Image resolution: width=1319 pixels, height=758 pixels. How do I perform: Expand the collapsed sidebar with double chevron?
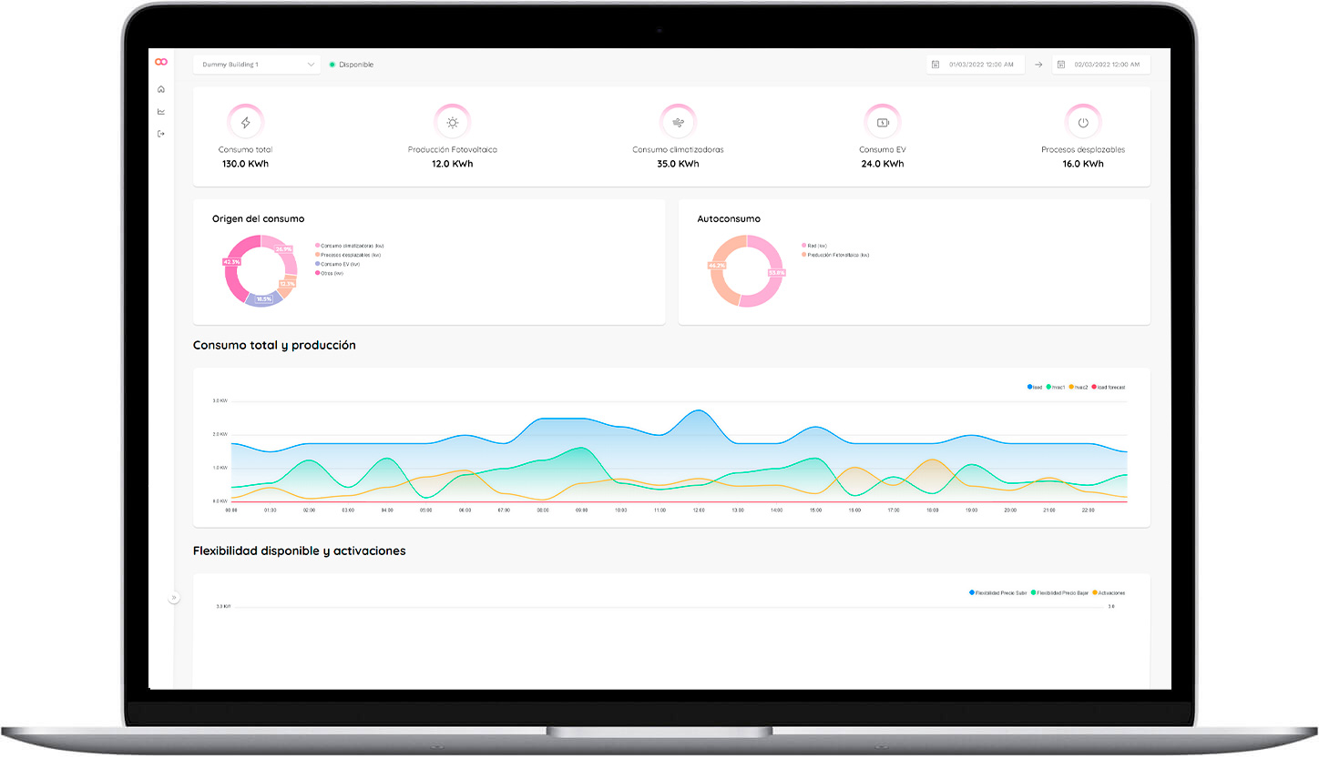click(174, 598)
